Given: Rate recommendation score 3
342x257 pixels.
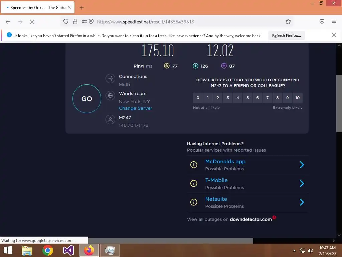Looking at the screenshot, I should pos(228,98).
